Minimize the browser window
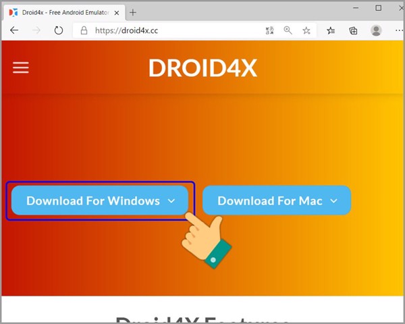 click(x=356, y=8)
